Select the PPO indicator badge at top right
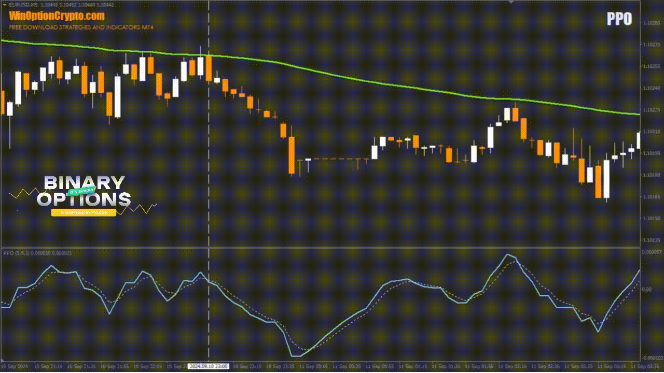The image size is (664, 373). click(x=620, y=20)
